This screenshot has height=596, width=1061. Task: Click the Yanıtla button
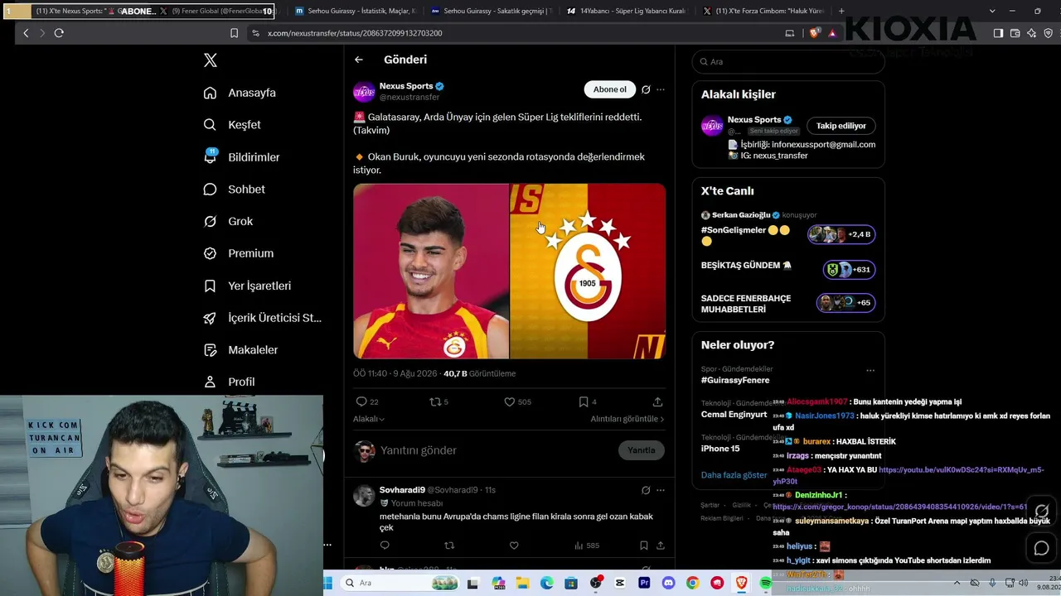(x=641, y=450)
